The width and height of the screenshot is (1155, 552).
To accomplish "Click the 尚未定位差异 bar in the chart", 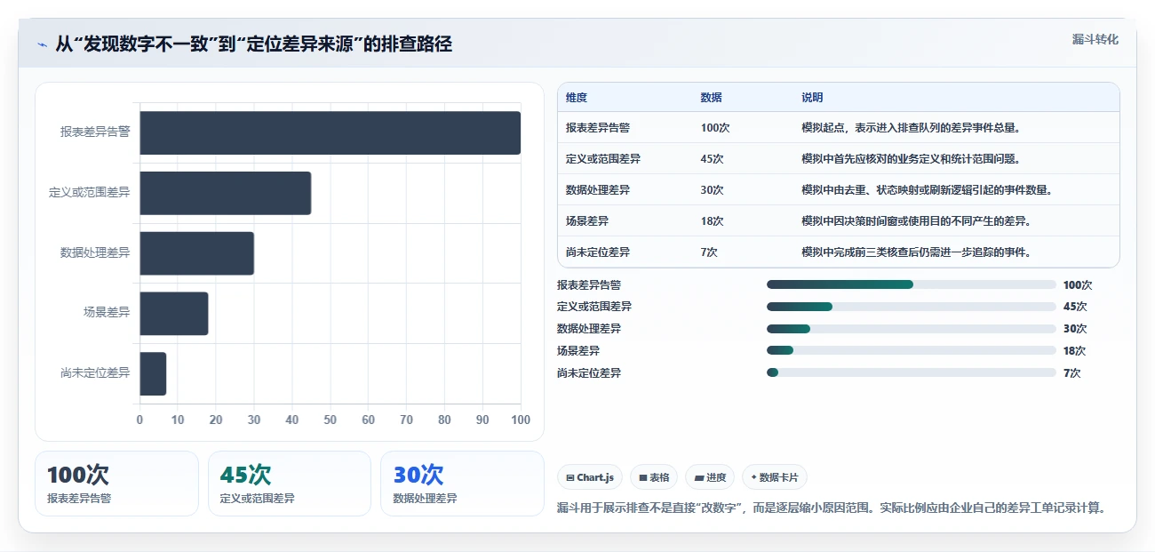I will point(153,373).
